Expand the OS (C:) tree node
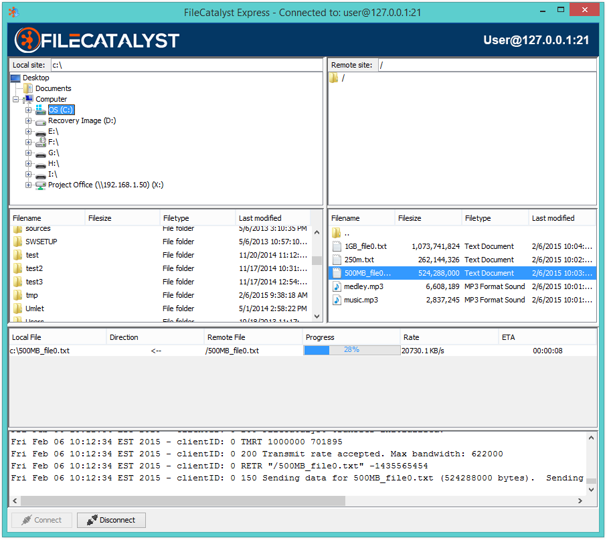607x540 pixels. click(x=28, y=110)
